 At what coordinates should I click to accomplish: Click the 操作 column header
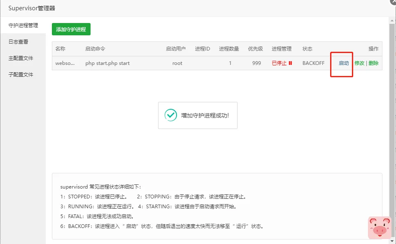coord(373,48)
